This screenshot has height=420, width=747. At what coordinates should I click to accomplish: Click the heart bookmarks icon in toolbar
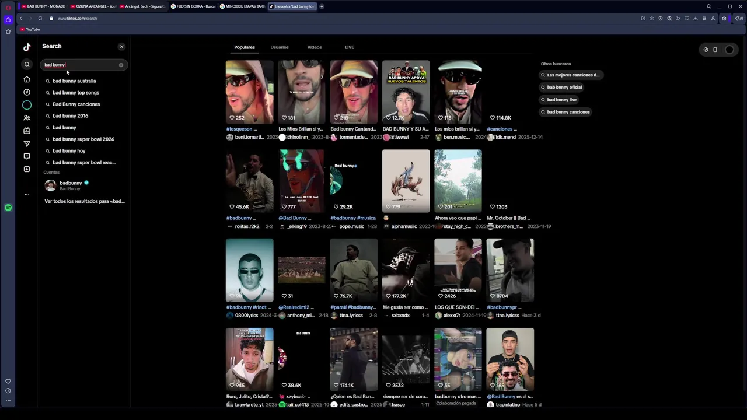687,18
